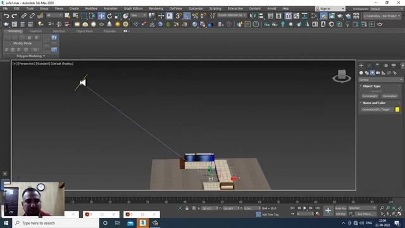Viewport: 405px width, 228px height.
Task: Select the Geometry category in Create panel
Action: [361, 73]
